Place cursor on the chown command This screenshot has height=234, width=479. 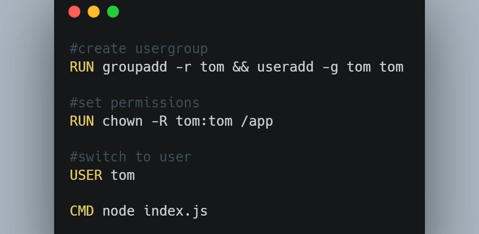(123, 121)
